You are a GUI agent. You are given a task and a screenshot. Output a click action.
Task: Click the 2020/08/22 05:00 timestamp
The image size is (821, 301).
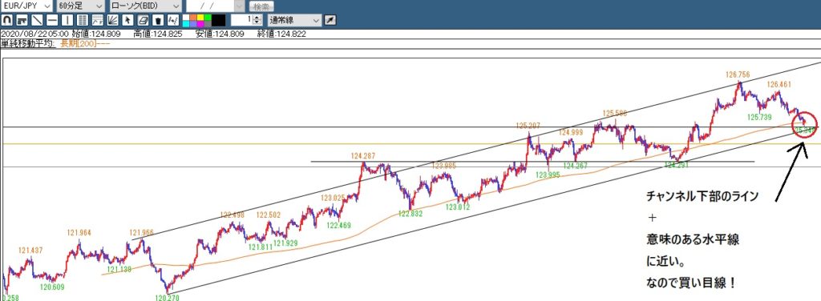coord(34,34)
